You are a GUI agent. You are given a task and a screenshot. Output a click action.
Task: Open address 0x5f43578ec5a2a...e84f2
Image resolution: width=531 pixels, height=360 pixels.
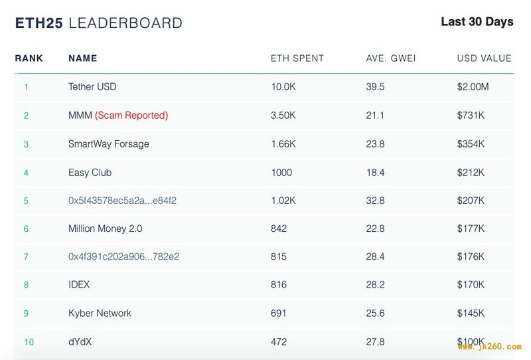pyautogui.click(x=122, y=201)
